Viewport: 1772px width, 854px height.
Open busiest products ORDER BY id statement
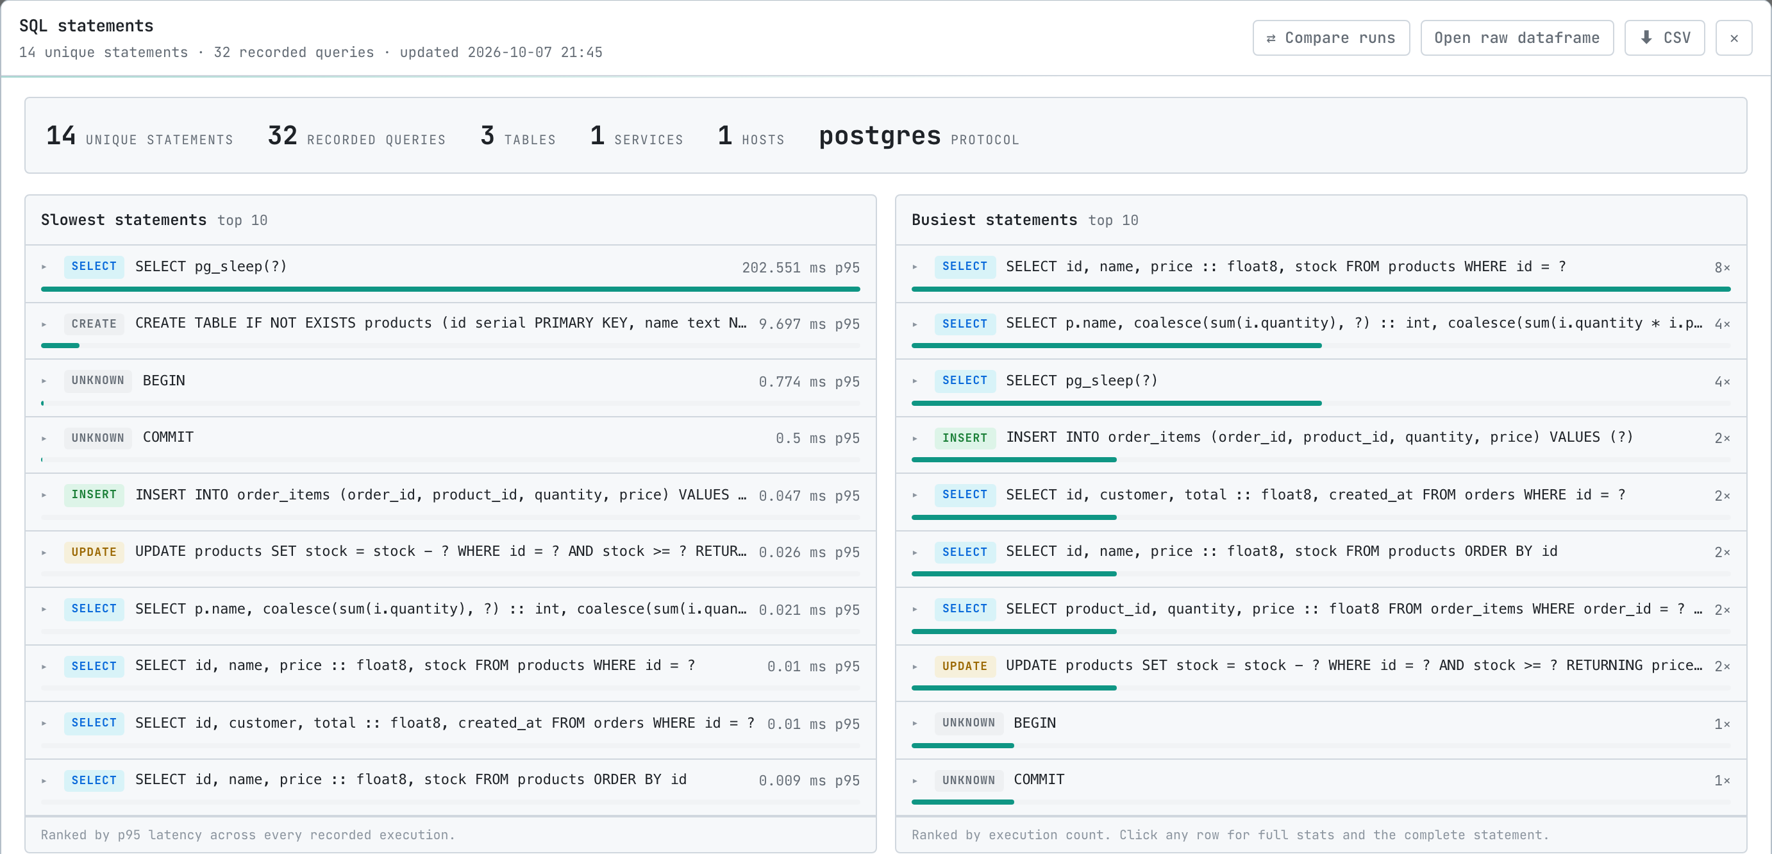[1321, 560]
